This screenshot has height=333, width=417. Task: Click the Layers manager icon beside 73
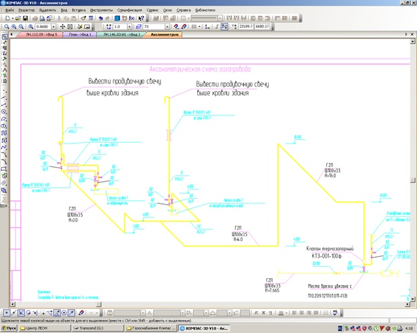click(x=138, y=27)
